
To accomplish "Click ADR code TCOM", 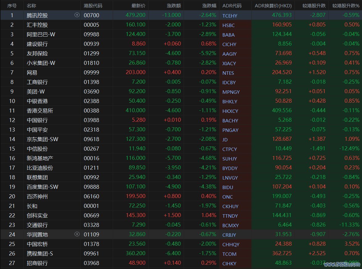I will [229, 254].
